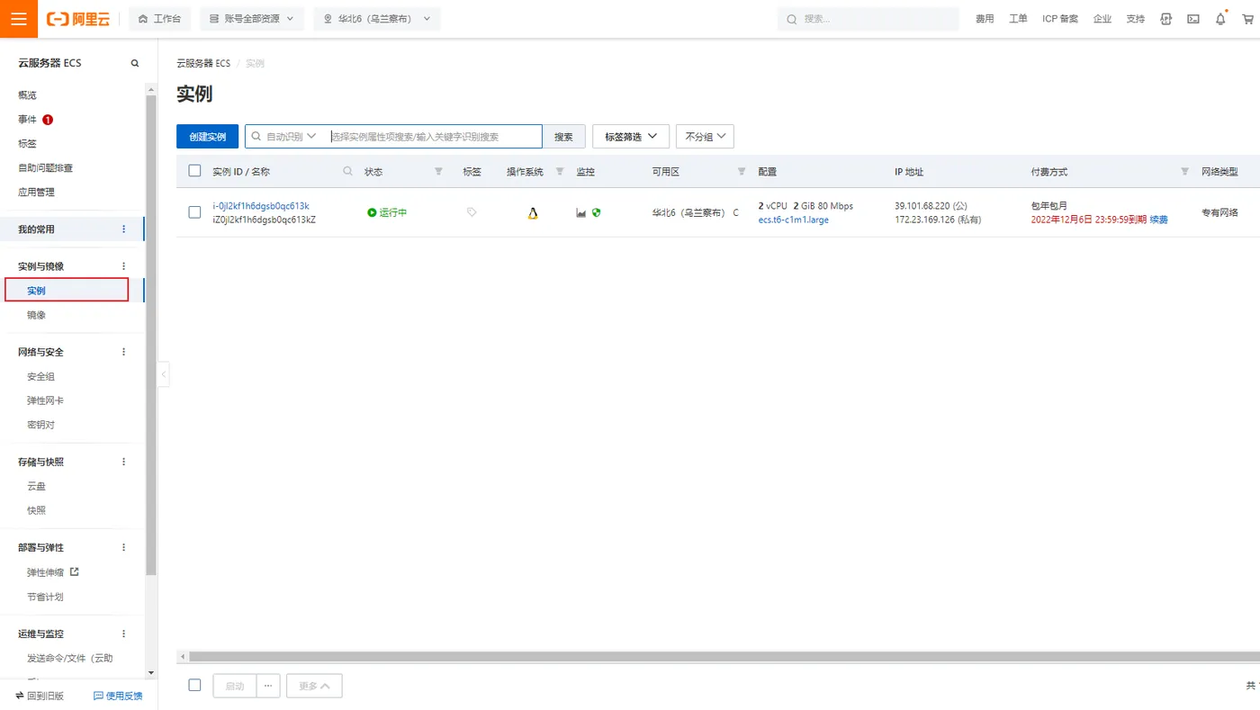Viewport: 1260px width, 710px height.
Task: Open the 不分组 grouping dropdown
Action: pos(705,137)
